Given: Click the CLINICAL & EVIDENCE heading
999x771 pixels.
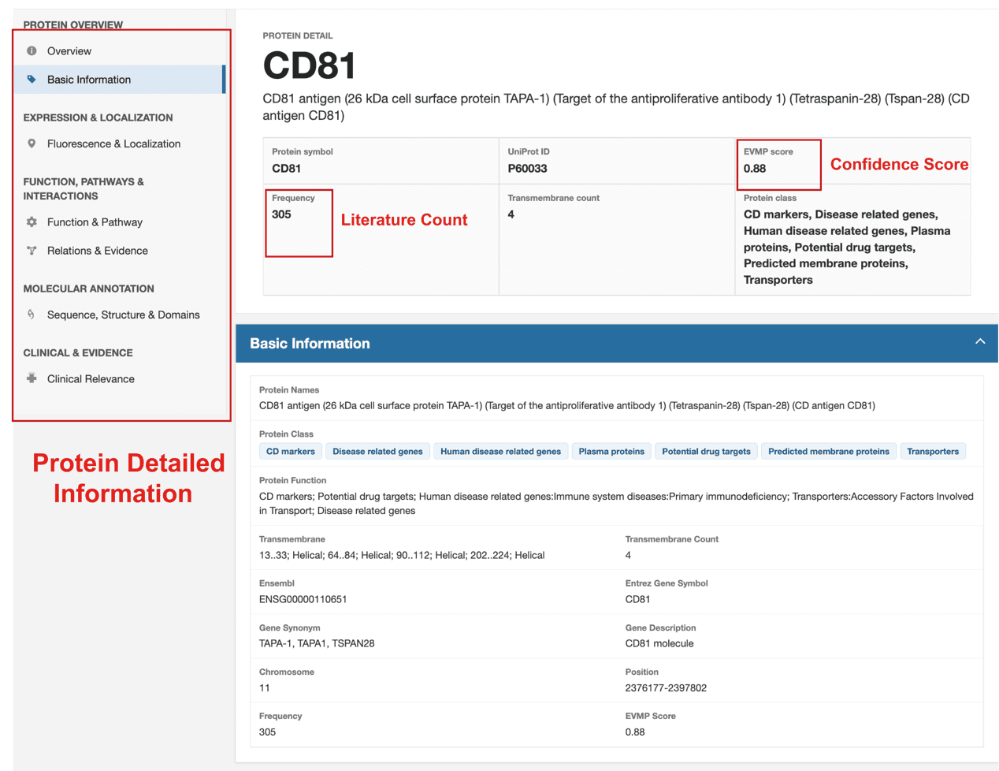Looking at the screenshot, I should point(78,352).
